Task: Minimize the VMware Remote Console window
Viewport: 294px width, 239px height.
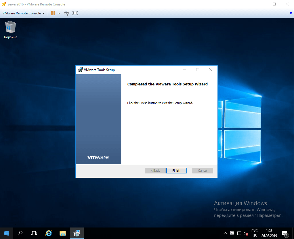Action: coord(261,4)
